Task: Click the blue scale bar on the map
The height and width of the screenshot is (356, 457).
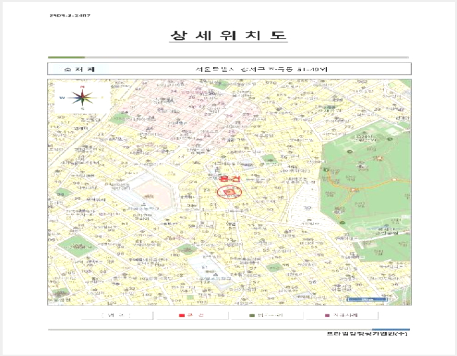Action: pyautogui.click(x=367, y=299)
